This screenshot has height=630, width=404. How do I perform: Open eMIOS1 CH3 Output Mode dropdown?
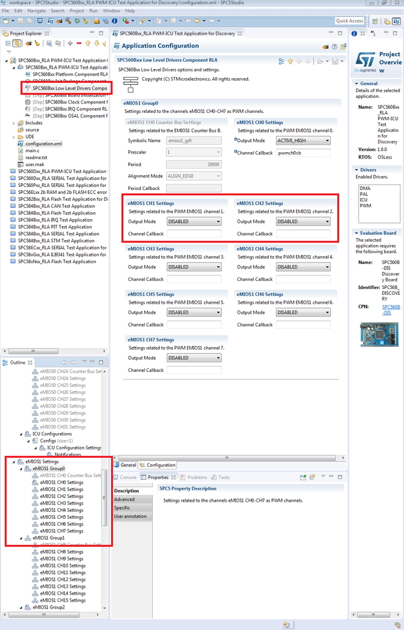pyautogui.click(x=194, y=267)
